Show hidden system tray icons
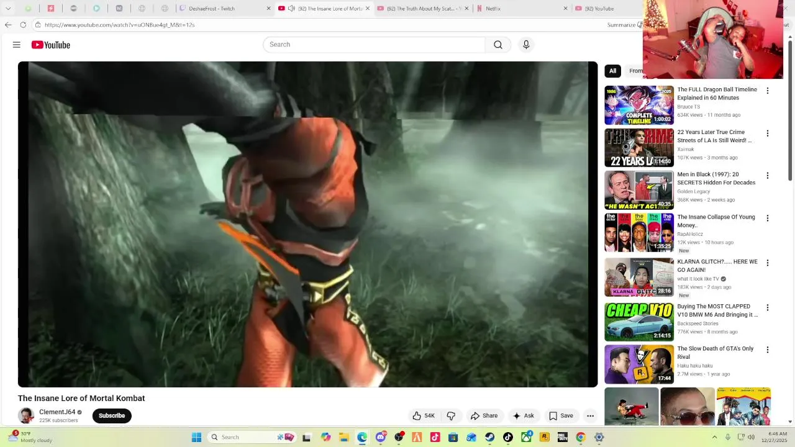The image size is (795, 447). (714, 437)
